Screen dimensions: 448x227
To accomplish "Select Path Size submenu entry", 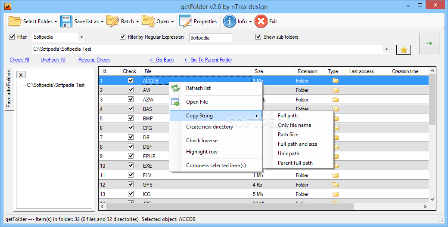I will tap(288, 134).
